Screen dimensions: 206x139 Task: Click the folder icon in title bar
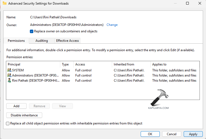(5, 4)
